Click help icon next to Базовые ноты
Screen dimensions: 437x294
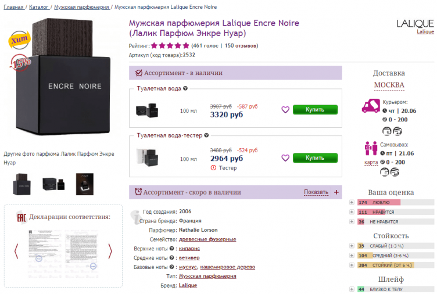[x=171, y=267]
